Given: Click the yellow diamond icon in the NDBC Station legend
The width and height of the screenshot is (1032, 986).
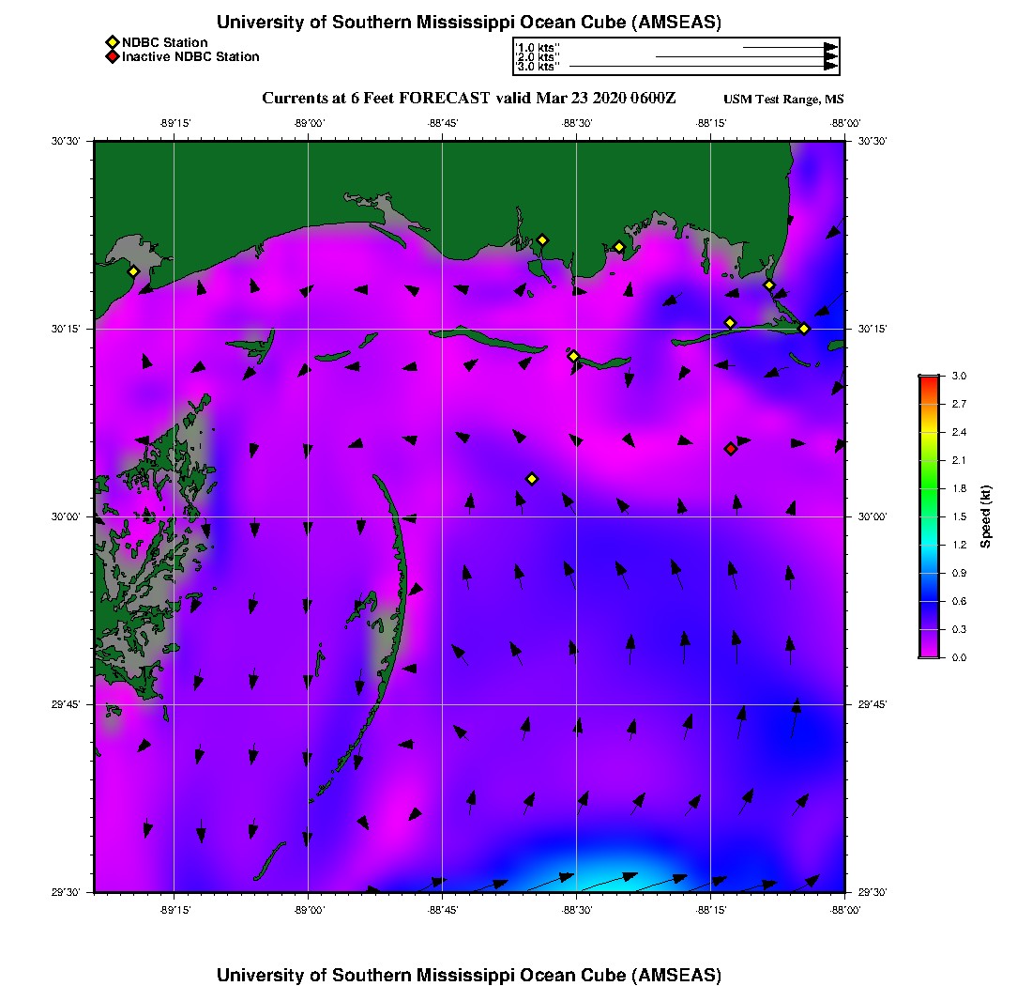Looking at the screenshot, I should (113, 43).
